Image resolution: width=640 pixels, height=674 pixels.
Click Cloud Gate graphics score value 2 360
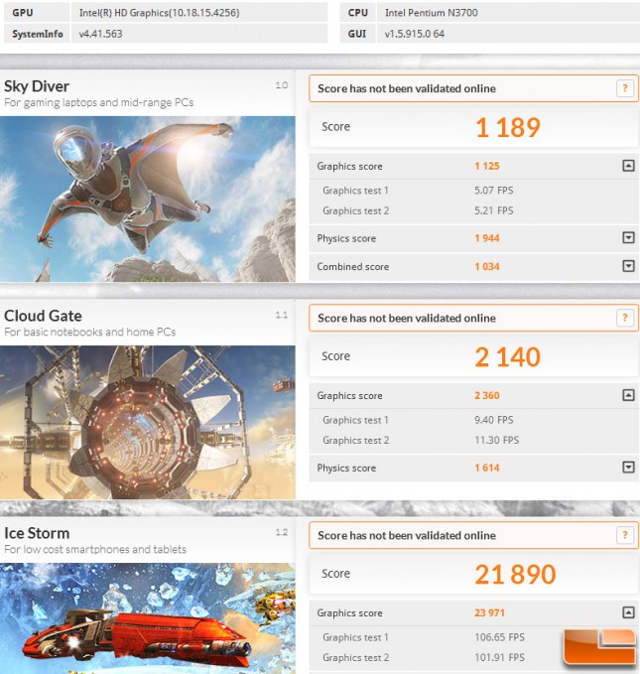tap(487, 395)
